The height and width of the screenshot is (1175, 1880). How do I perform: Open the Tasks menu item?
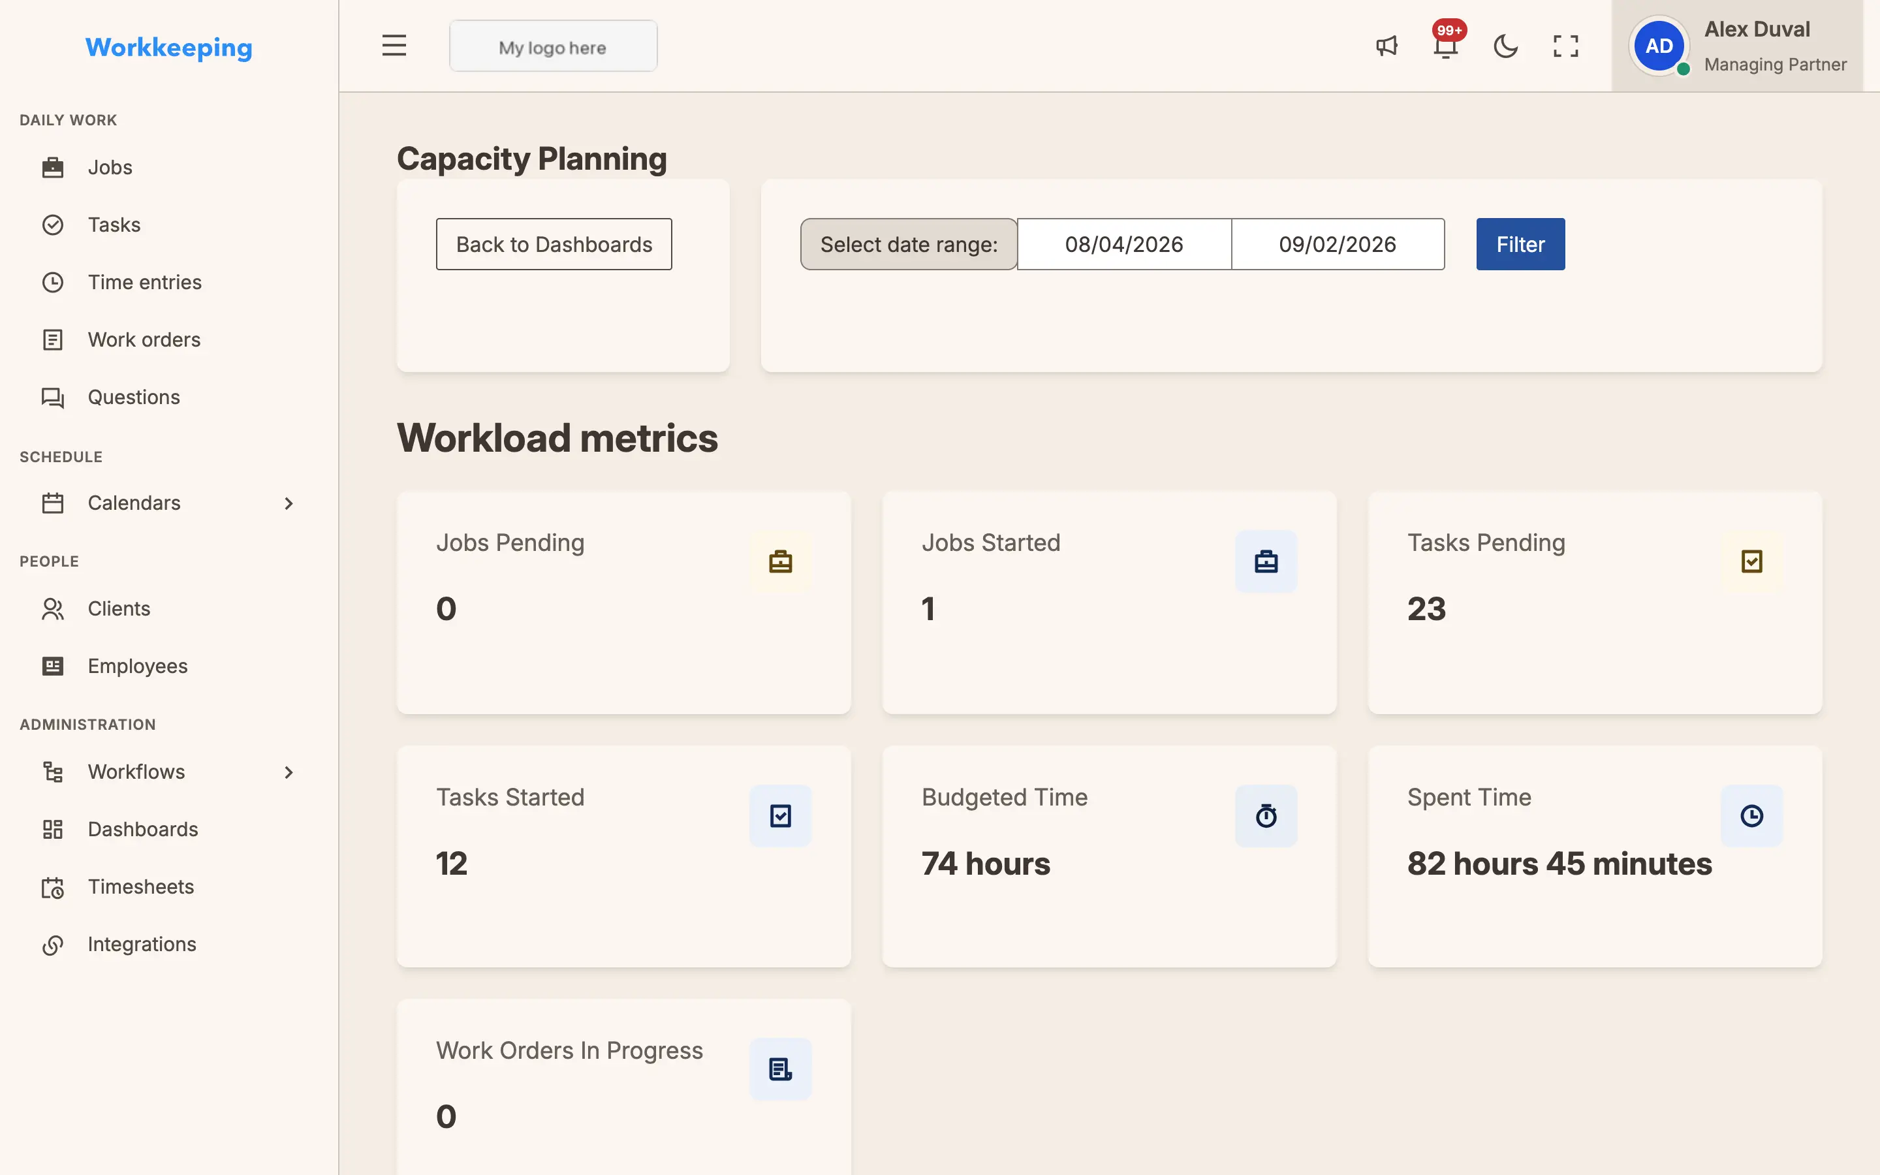[x=169, y=225]
